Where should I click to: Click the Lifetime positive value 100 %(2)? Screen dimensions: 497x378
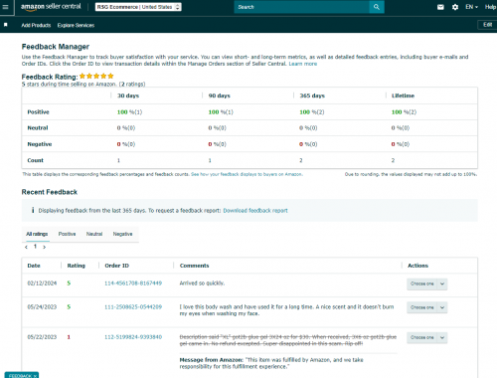pyautogui.click(x=404, y=112)
